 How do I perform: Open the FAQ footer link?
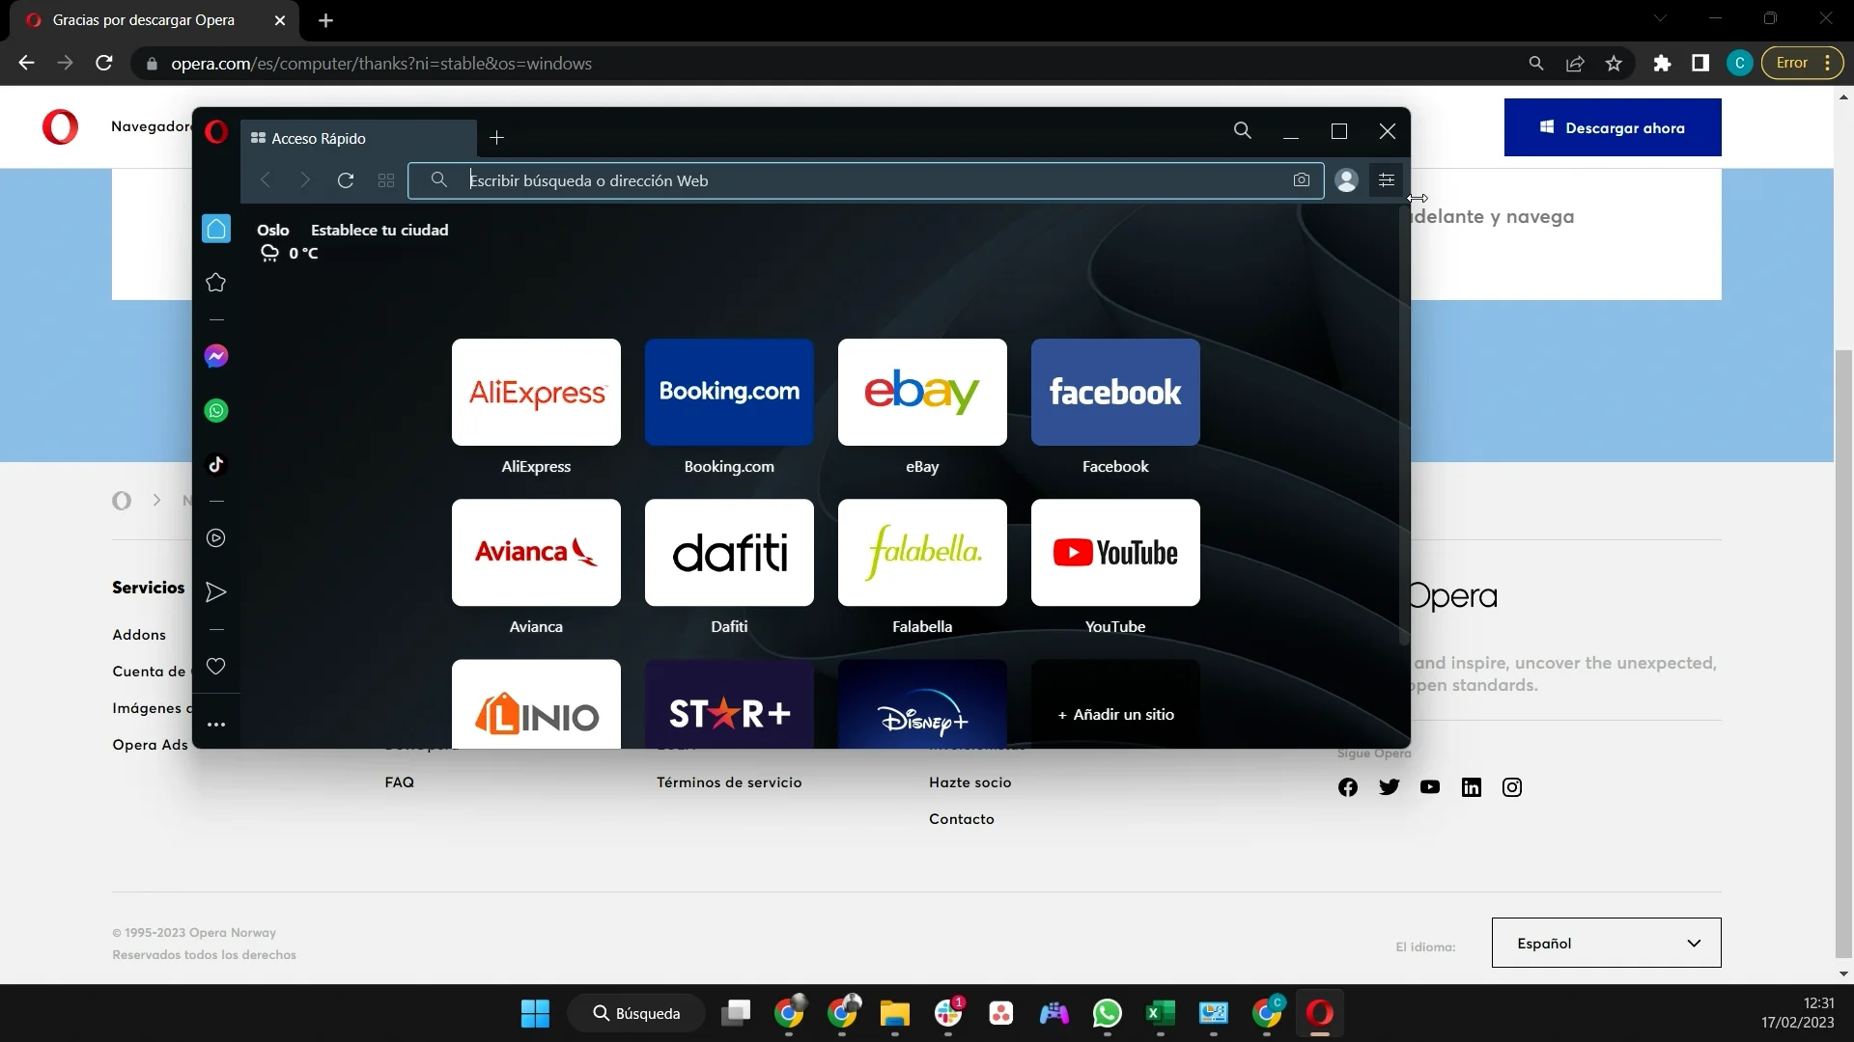point(400,782)
